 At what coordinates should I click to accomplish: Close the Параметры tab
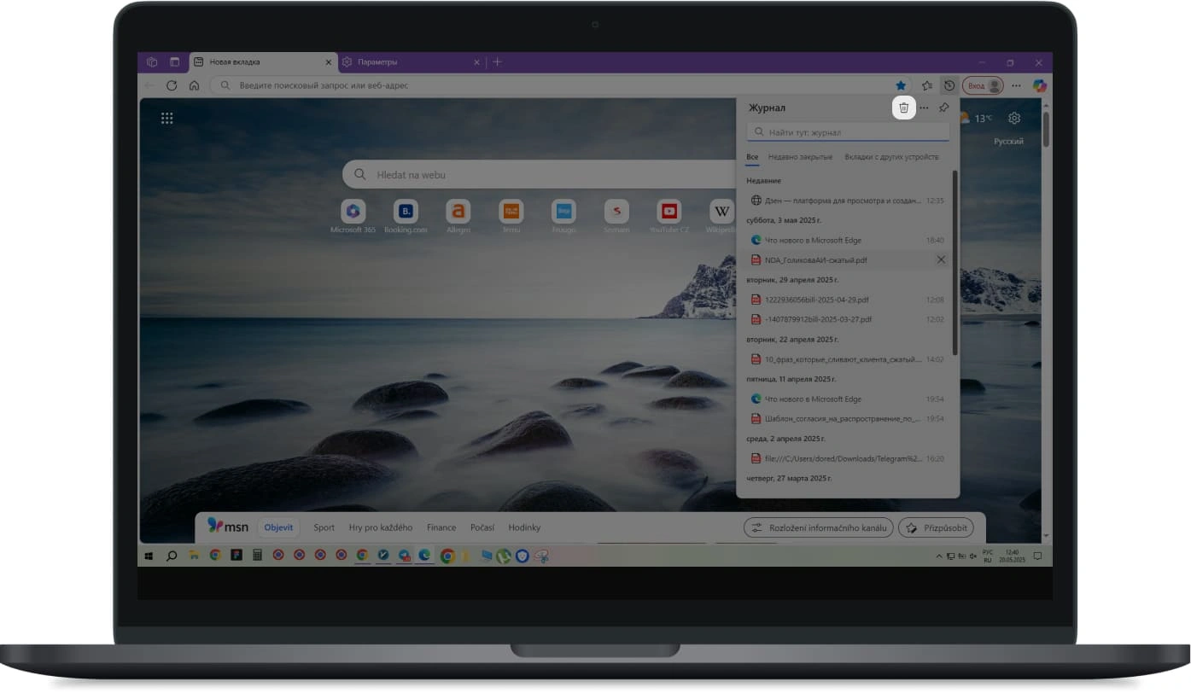tap(477, 62)
